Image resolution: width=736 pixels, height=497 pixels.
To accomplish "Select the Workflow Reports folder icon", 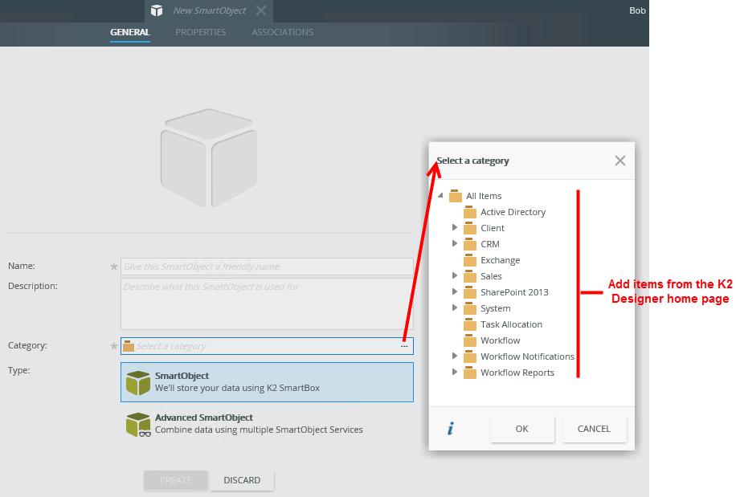I will point(470,373).
